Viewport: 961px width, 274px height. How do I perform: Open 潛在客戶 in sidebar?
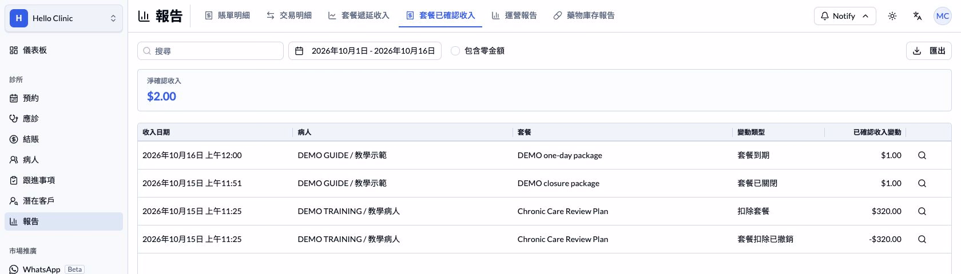63,201
